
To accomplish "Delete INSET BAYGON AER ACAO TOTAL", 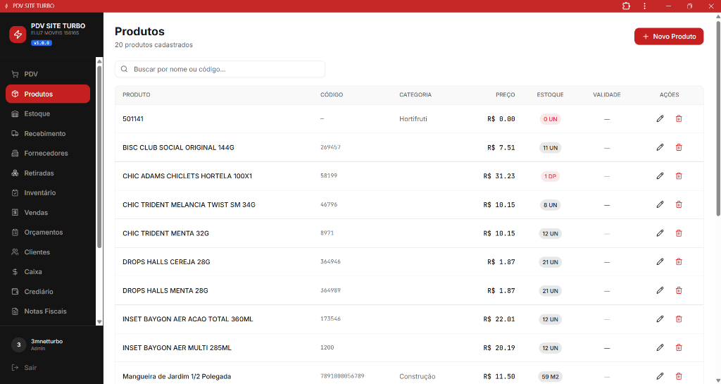I will click(679, 318).
